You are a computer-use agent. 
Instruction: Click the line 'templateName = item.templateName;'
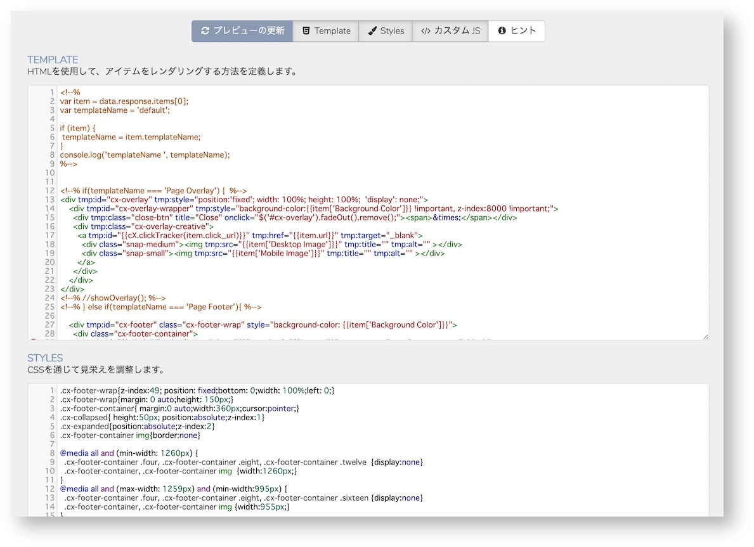[x=131, y=137]
